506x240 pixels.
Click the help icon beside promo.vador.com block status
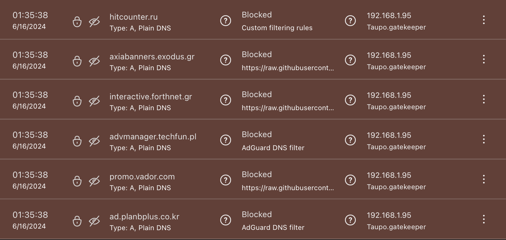click(226, 180)
